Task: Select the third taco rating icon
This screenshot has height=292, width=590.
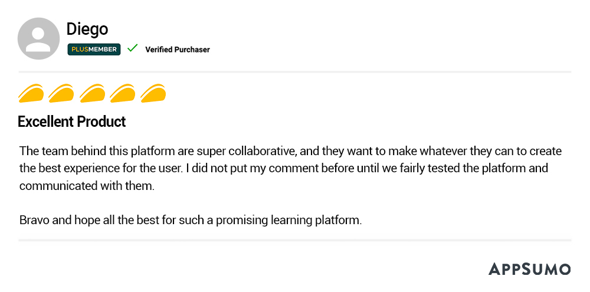Action: pos(92,93)
